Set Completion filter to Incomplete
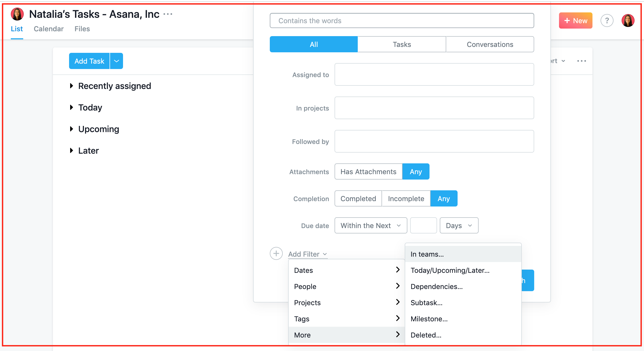The image size is (644, 351). [x=406, y=198]
